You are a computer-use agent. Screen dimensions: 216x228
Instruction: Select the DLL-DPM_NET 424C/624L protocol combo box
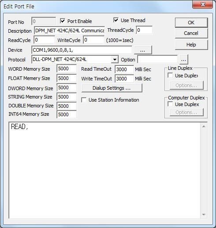pos(75,60)
